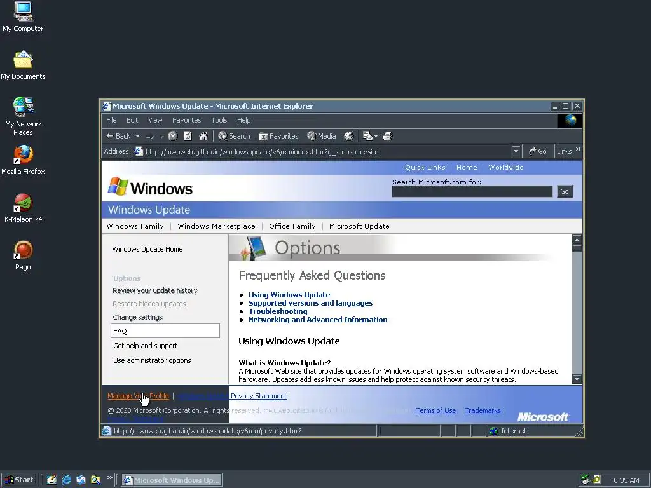This screenshot has width=651, height=488.
Task: Click the Mail toolbar icon
Action: [367, 136]
